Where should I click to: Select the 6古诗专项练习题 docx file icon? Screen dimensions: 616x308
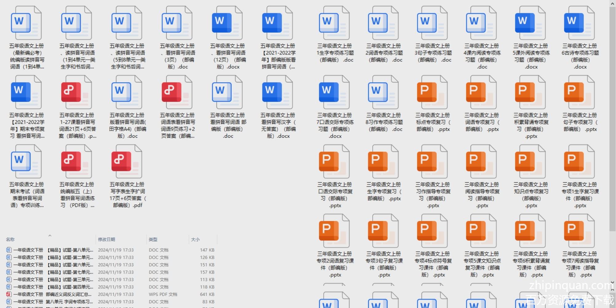point(579,23)
